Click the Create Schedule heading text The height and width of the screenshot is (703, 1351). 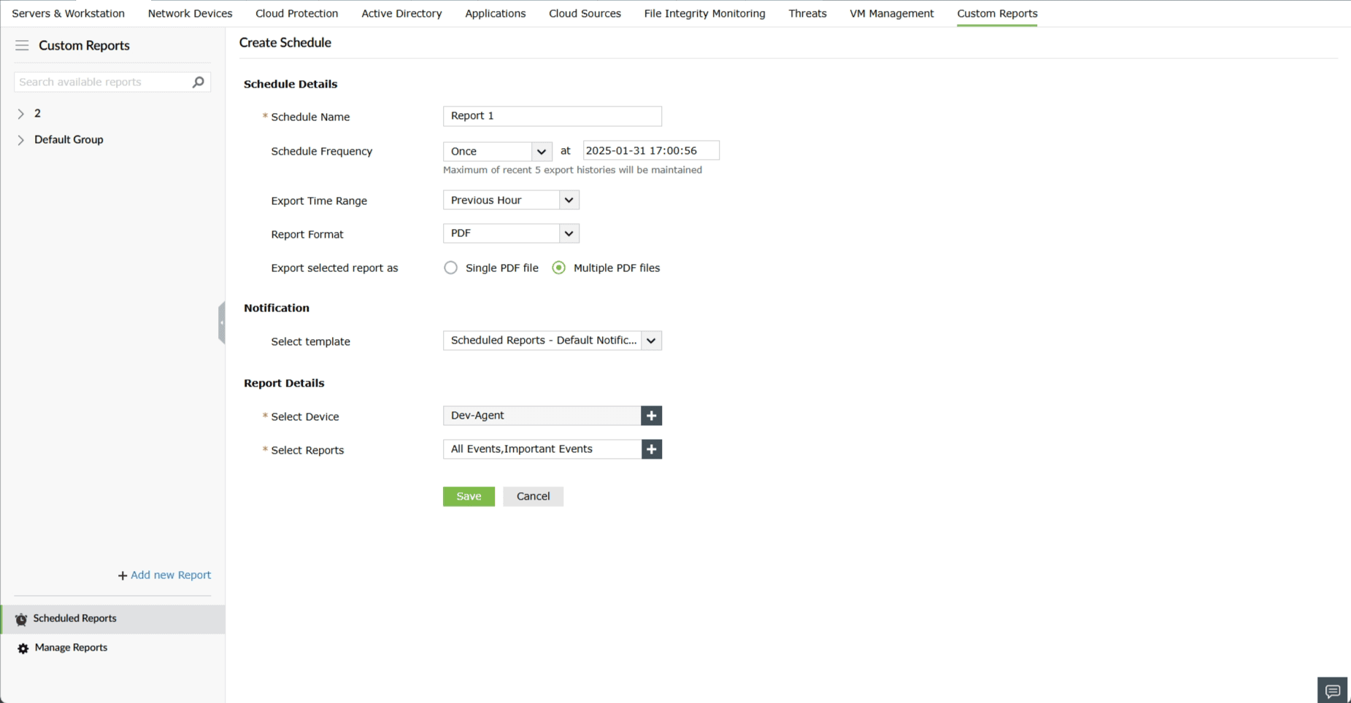click(x=285, y=43)
